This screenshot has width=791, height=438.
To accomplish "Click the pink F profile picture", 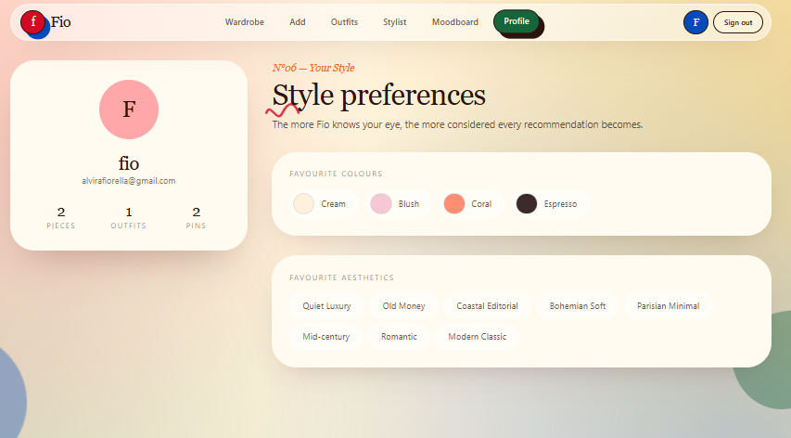I will pos(129,109).
